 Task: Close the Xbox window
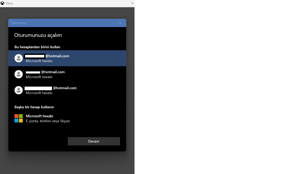[x=132, y=3]
